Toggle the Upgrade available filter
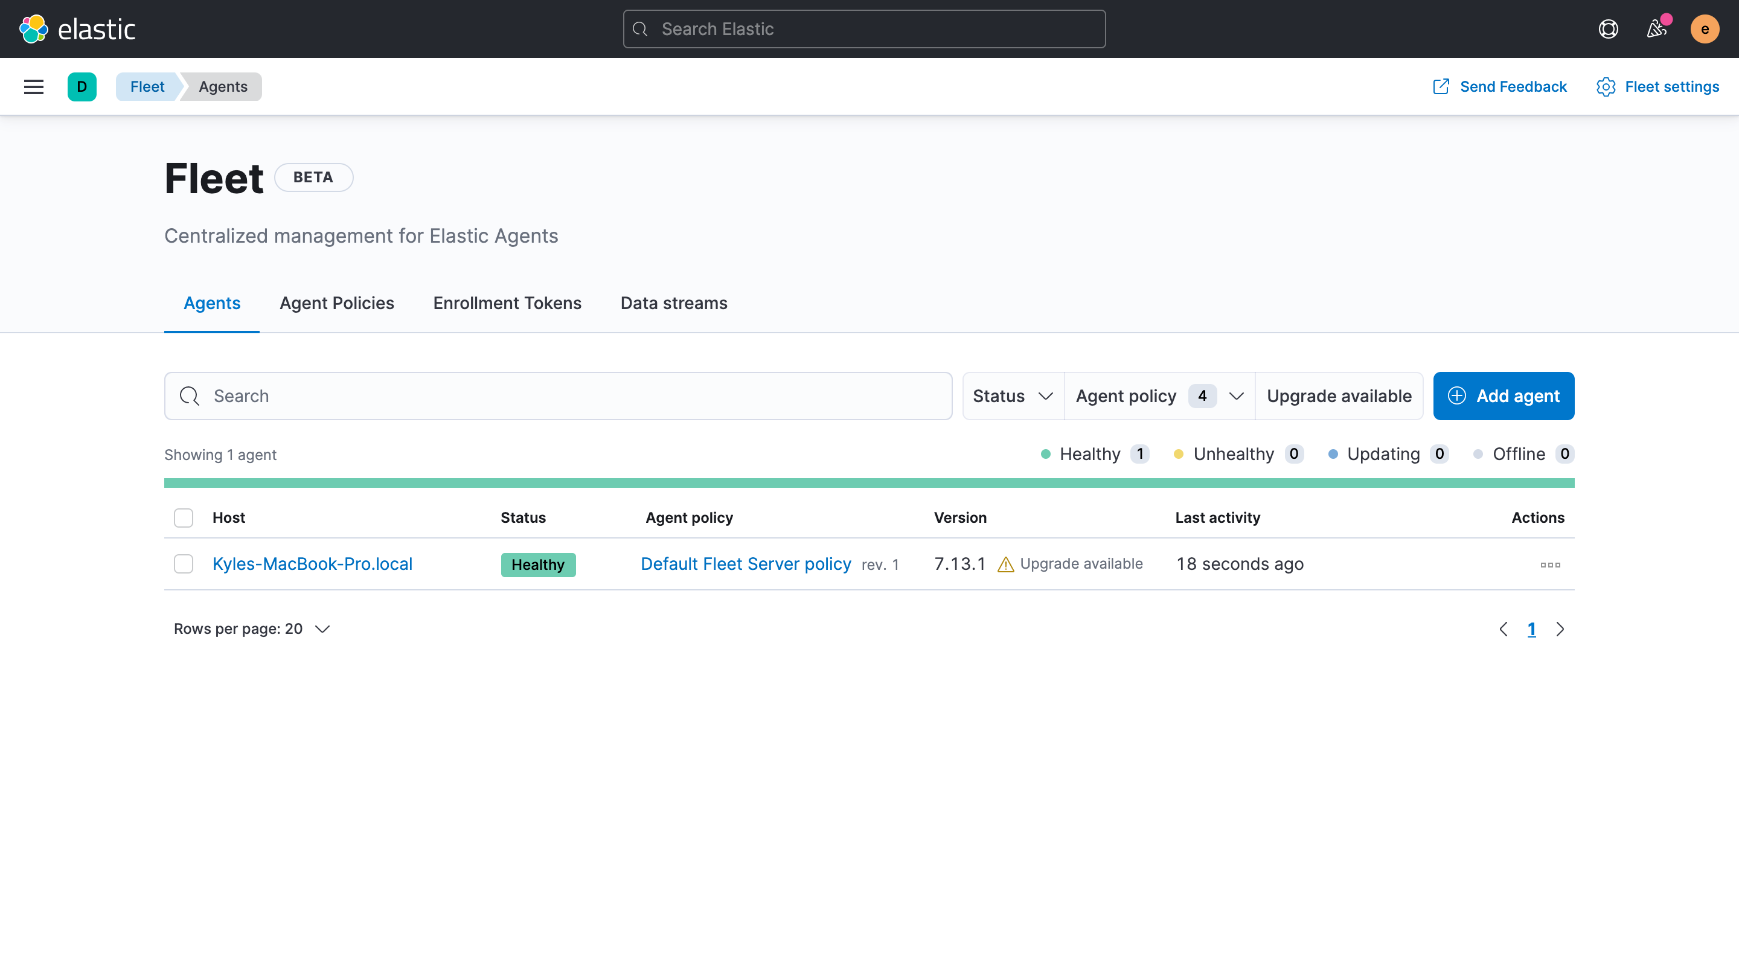The image size is (1739, 978). pos(1339,396)
